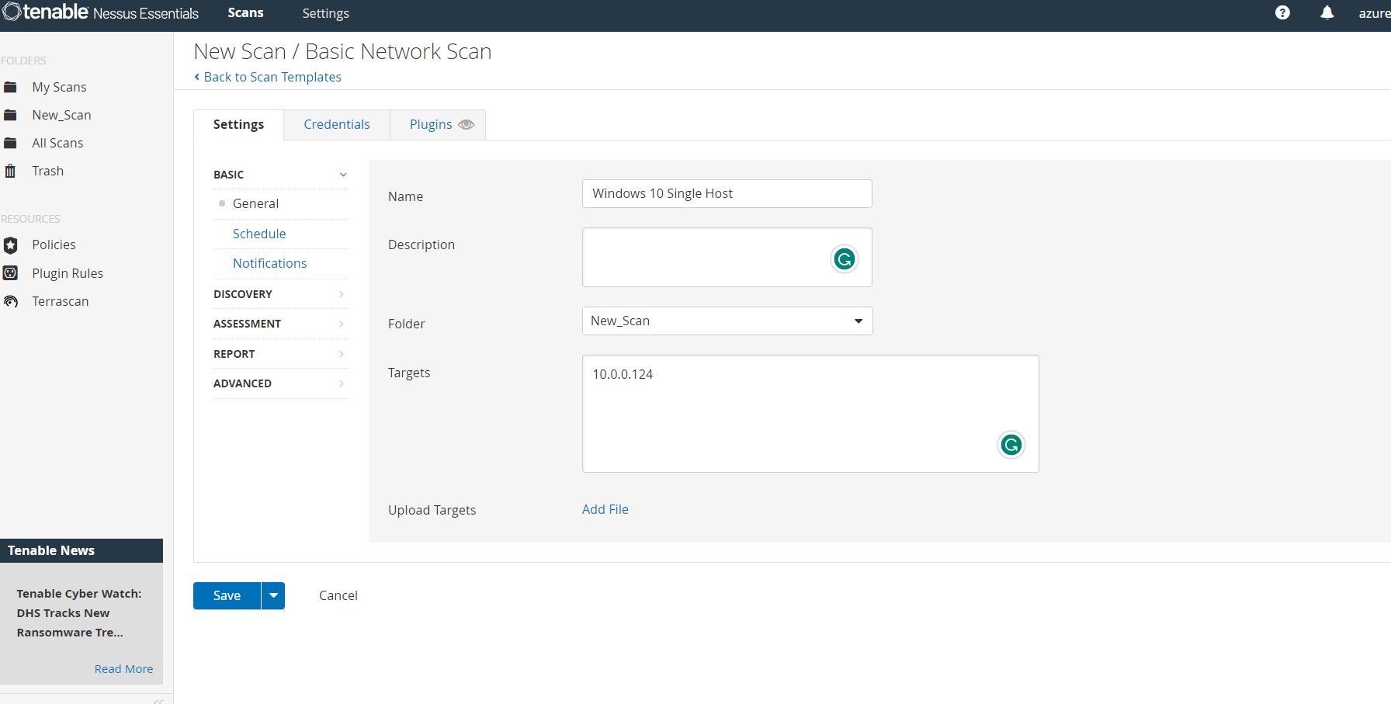Save the scan configuration
This screenshot has width=1391, height=704.
coord(227,595)
